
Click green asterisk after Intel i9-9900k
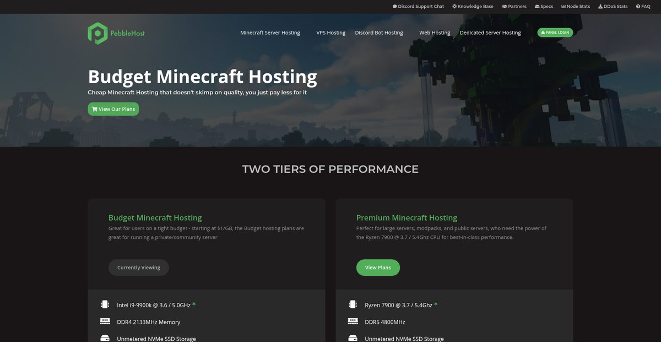tap(194, 304)
